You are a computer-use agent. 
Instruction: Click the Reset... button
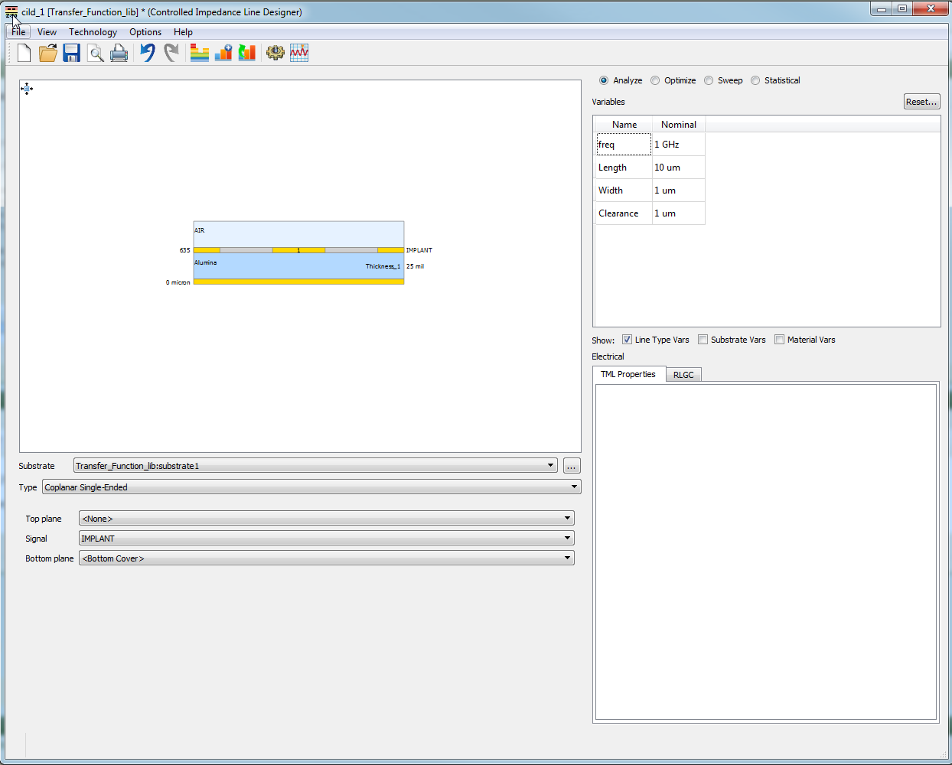tap(921, 102)
